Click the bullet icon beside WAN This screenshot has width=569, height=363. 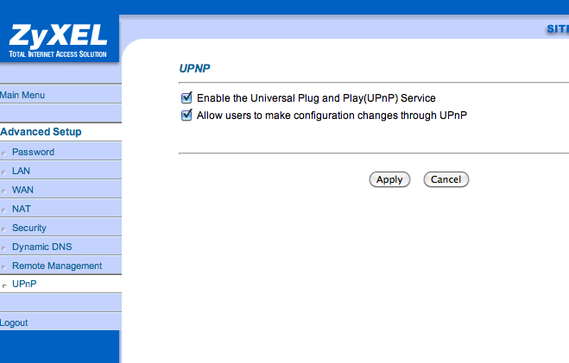(3, 191)
